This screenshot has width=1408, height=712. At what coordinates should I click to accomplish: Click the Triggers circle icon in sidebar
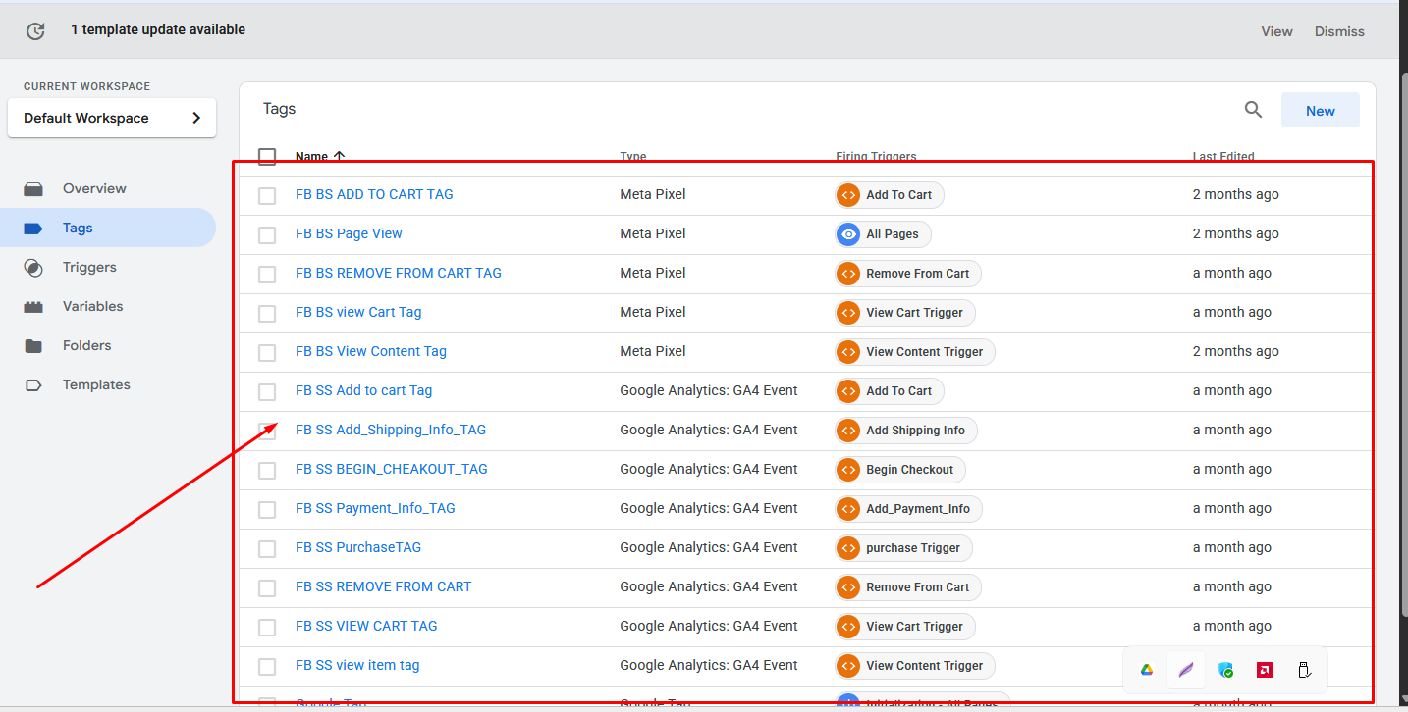pos(34,267)
